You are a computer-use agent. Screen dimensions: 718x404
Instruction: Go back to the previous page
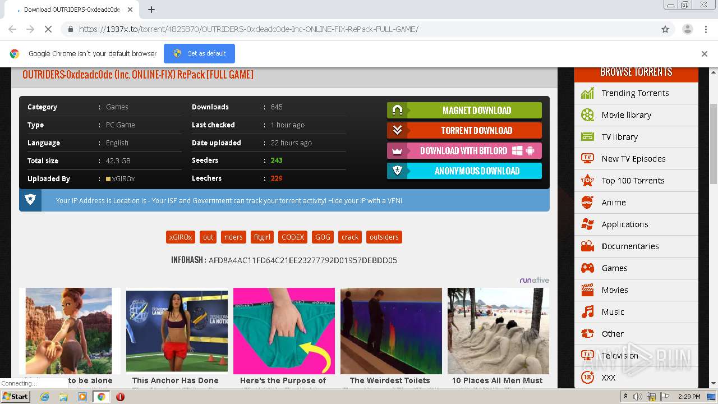pyautogui.click(x=12, y=29)
